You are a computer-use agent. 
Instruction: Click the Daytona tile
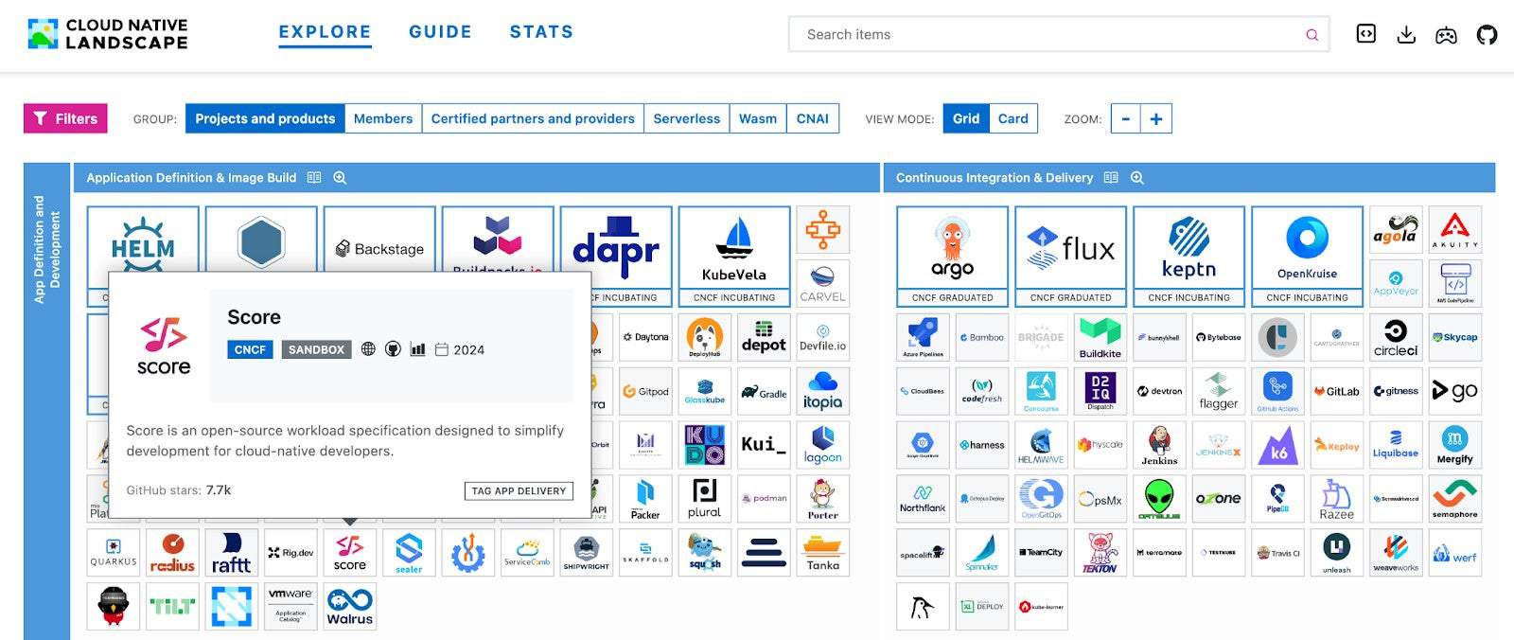(646, 337)
